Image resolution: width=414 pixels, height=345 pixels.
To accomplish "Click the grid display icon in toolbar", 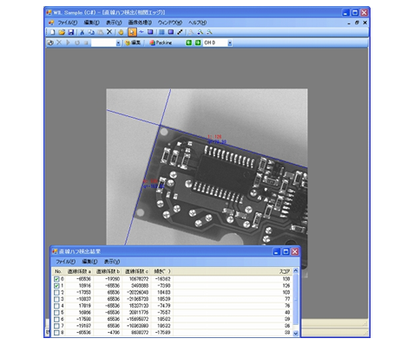I will tap(162, 32).
